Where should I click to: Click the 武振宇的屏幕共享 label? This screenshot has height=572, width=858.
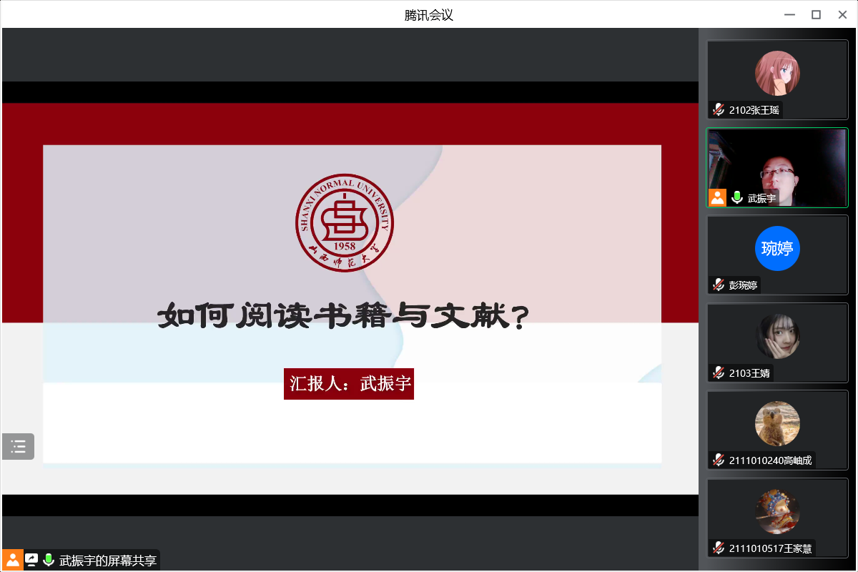pos(108,561)
